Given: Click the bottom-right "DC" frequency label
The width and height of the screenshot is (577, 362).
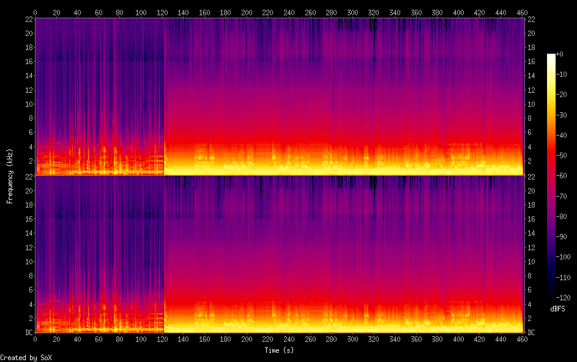Looking at the screenshot, I should point(532,333).
